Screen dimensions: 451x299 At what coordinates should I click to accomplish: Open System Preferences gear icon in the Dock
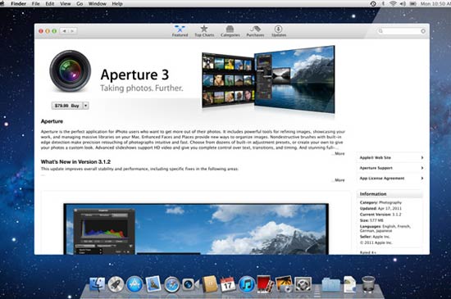(303, 284)
